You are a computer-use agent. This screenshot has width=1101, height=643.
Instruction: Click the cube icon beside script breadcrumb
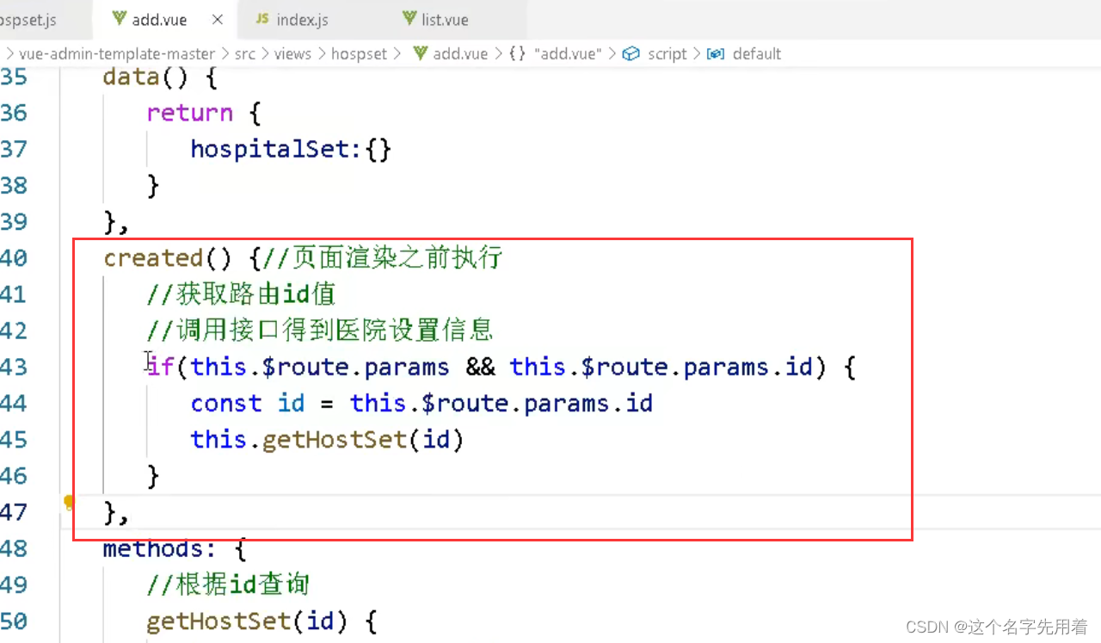pyautogui.click(x=631, y=53)
